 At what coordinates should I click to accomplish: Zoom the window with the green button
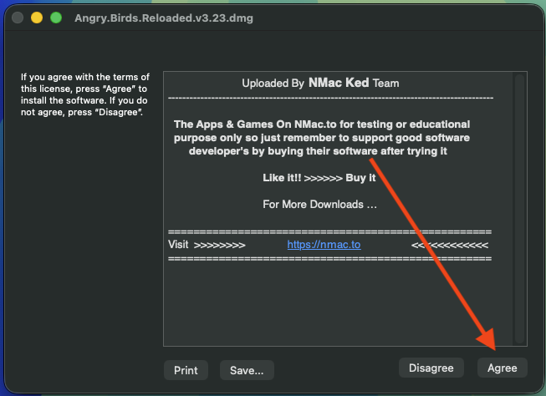pyautogui.click(x=56, y=18)
